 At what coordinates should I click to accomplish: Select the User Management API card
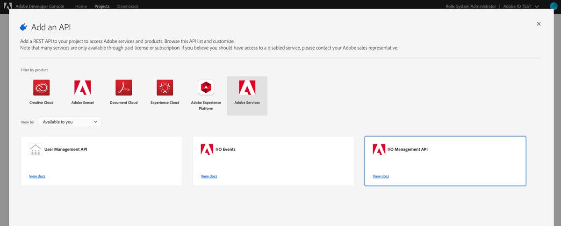point(101,160)
